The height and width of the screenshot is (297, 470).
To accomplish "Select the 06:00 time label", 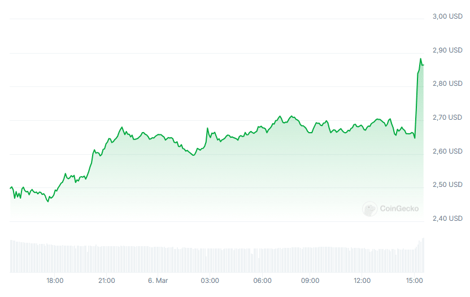I will pos(263,281).
